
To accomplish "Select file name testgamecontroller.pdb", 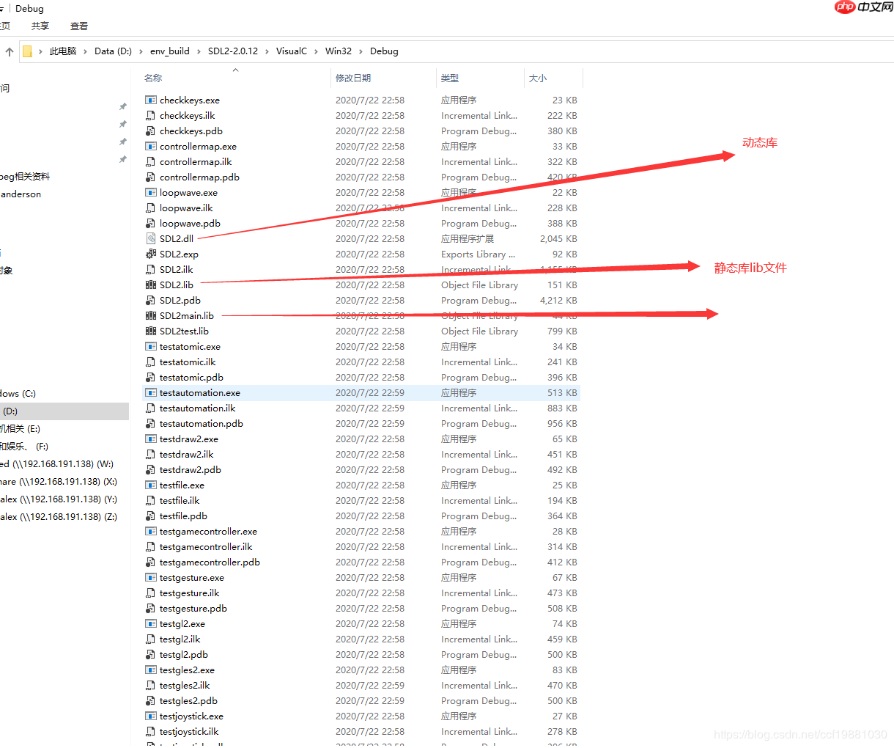I will (x=210, y=562).
